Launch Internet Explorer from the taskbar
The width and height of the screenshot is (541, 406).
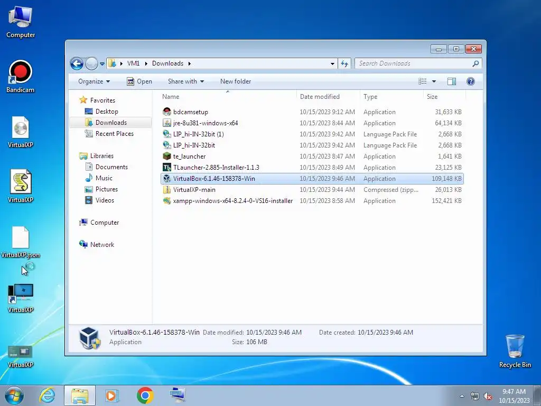coord(47,395)
